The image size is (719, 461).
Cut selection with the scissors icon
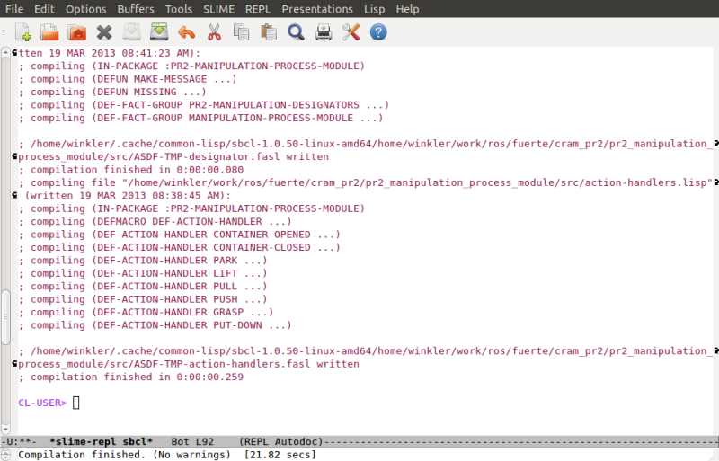214,33
